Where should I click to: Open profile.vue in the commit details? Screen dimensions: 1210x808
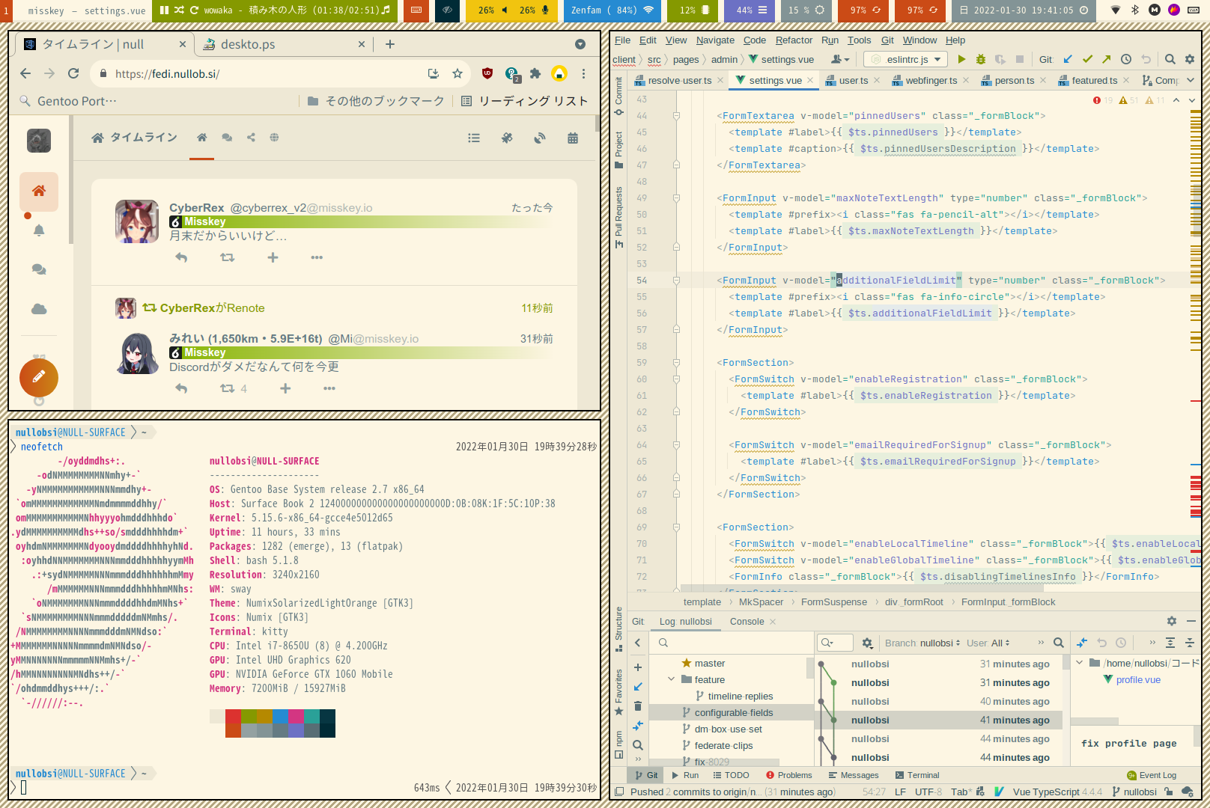click(x=1137, y=679)
